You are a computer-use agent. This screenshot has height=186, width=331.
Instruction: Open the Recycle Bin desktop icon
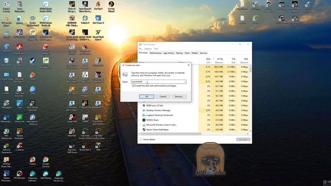(x=6, y=62)
